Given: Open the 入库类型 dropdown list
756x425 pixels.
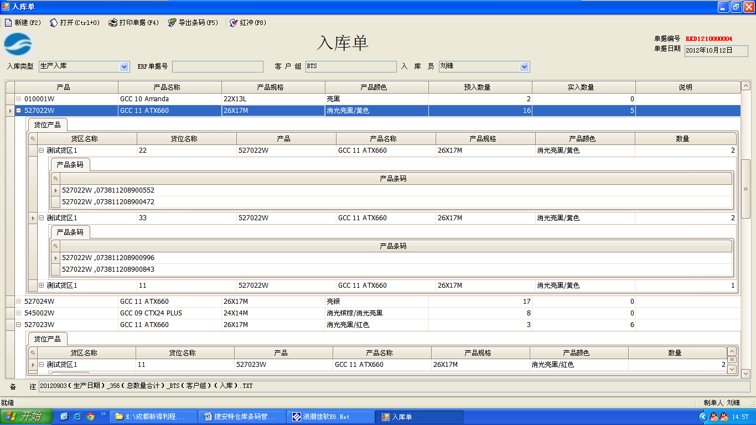Looking at the screenshot, I should click(124, 66).
